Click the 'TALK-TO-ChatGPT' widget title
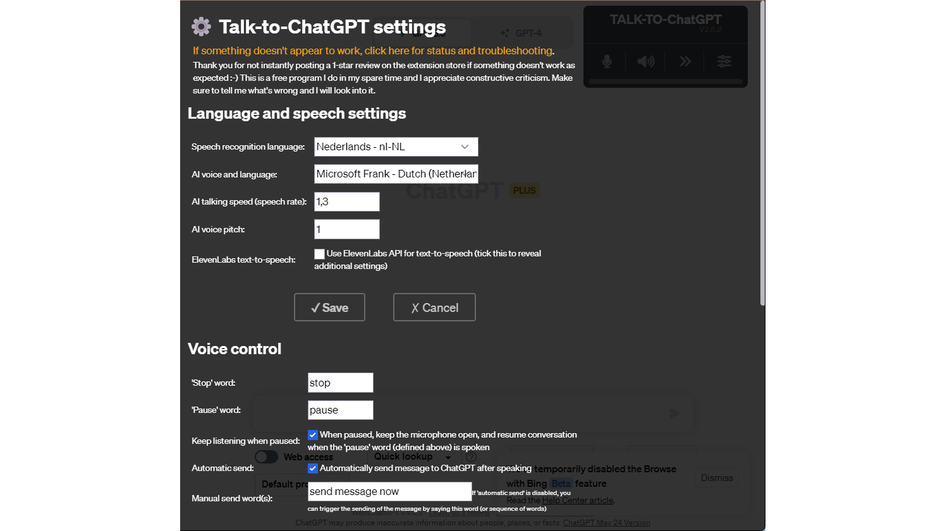945x531 pixels. 666,20
